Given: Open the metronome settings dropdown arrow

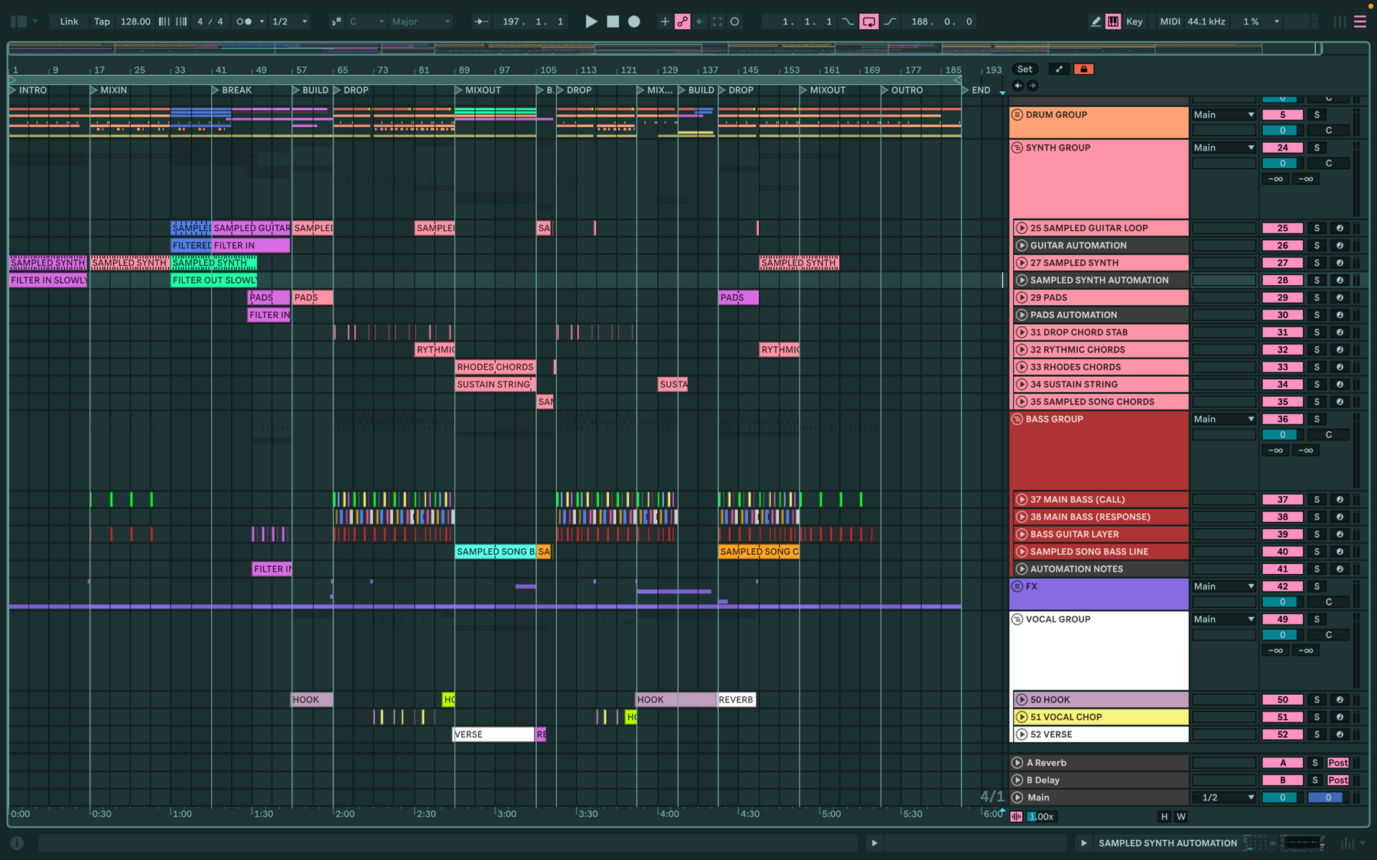Looking at the screenshot, I should pyautogui.click(x=262, y=21).
